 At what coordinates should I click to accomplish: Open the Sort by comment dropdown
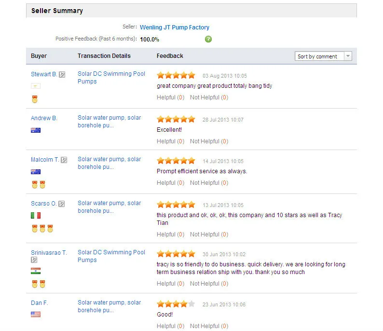[323, 56]
